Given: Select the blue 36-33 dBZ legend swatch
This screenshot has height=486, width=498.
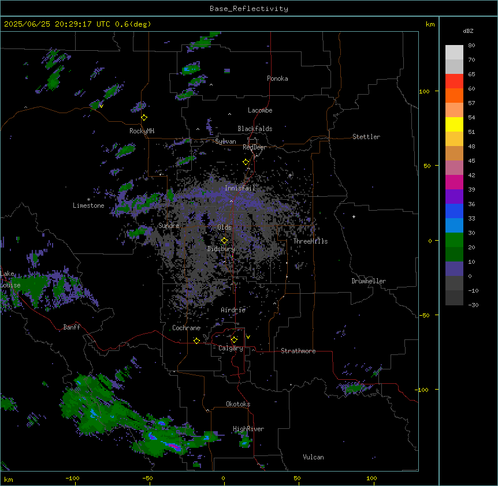Looking at the screenshot, I should (454, 211).
